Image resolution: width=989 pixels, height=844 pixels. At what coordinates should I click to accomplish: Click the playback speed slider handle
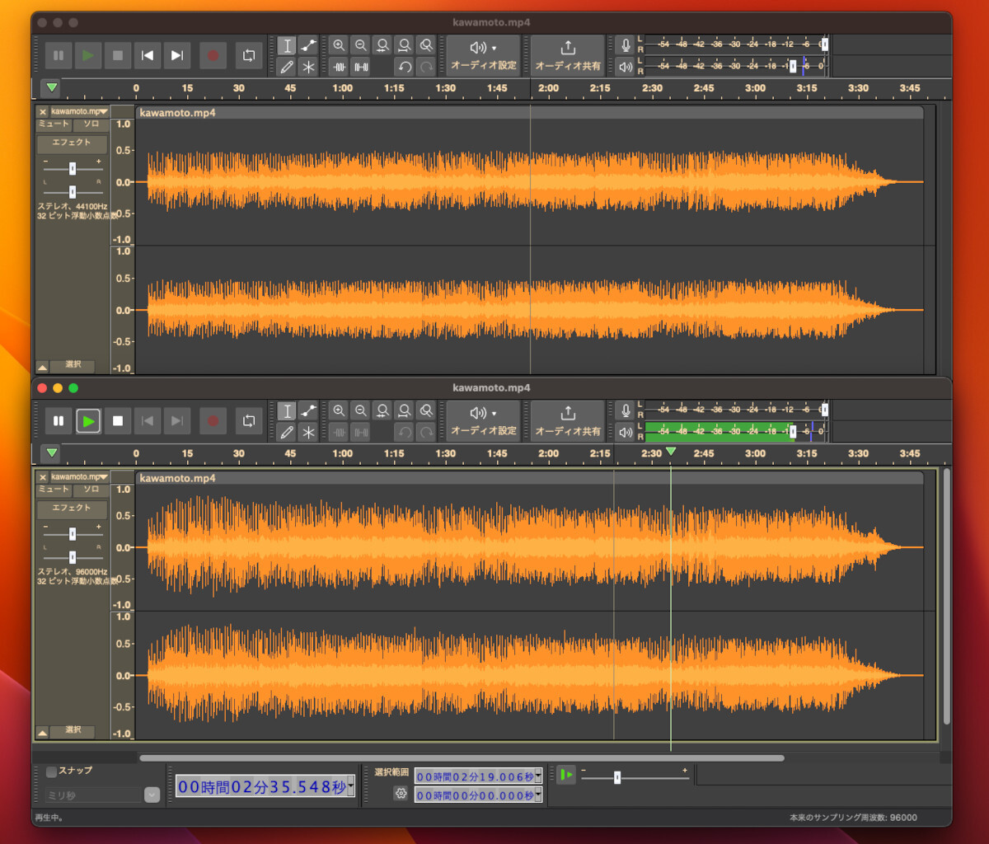point(617,777)
